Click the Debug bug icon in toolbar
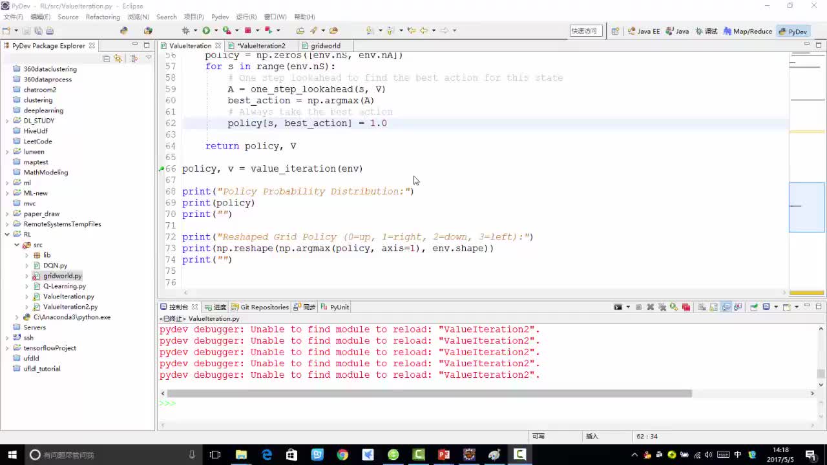This screenshot has height=465, width=827. tap(186, 30)
